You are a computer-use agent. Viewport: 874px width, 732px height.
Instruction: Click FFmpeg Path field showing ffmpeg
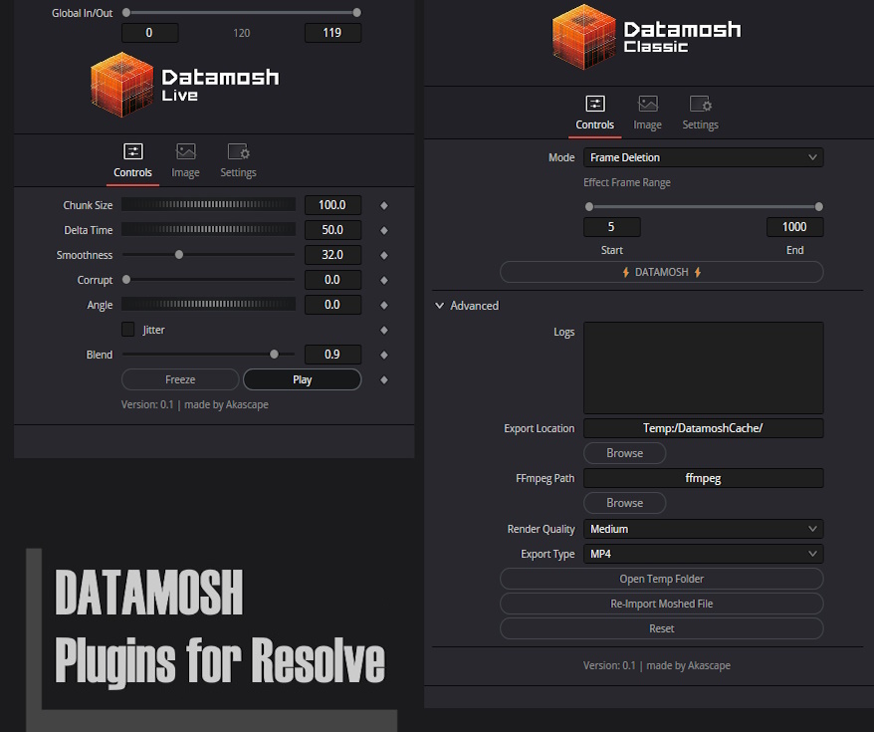point(704,478)
